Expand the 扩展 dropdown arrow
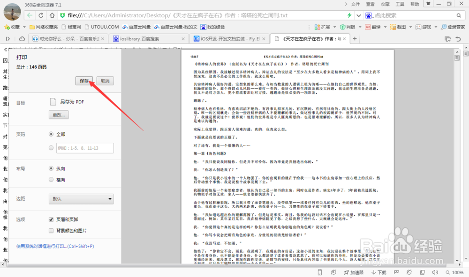 coord(335,27)
